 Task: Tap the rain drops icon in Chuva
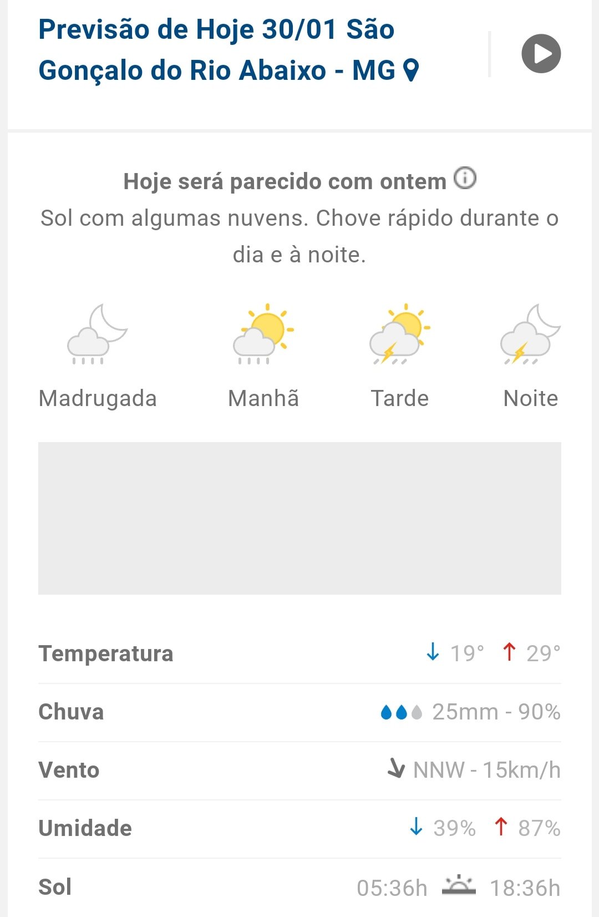[402, 712]
